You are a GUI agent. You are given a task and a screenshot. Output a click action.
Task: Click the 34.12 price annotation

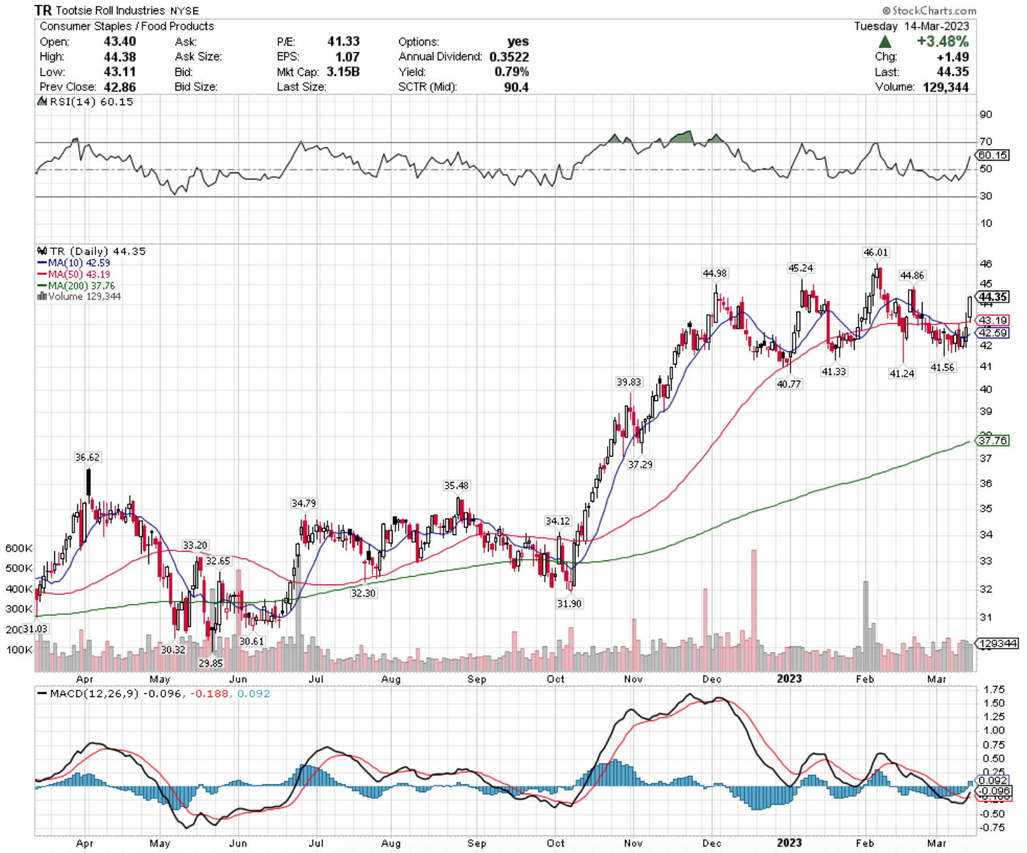click(x=557, y=521)
